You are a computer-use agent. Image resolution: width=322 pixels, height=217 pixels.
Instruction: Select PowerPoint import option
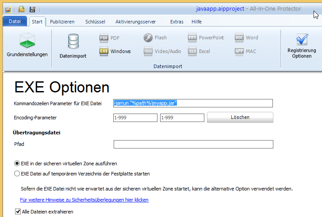click(206, 38)
